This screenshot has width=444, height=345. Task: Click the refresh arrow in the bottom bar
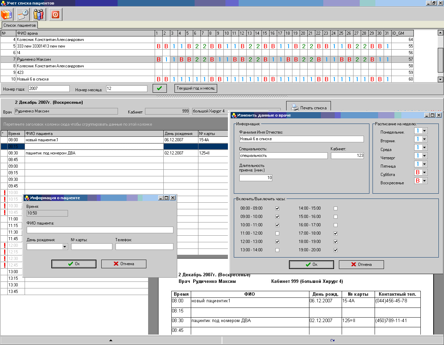333,340
